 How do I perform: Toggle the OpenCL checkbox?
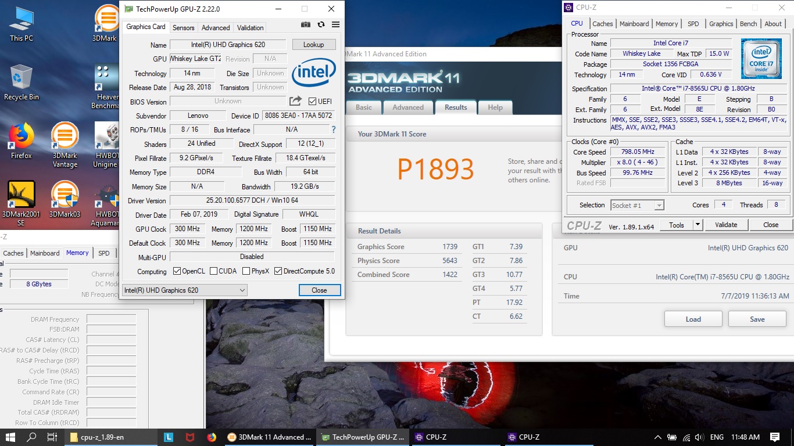coord(177,271)
